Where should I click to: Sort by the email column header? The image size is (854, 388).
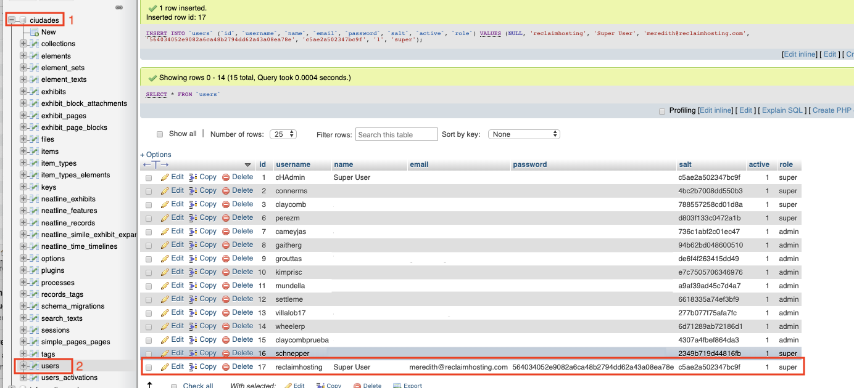[419, 164]
